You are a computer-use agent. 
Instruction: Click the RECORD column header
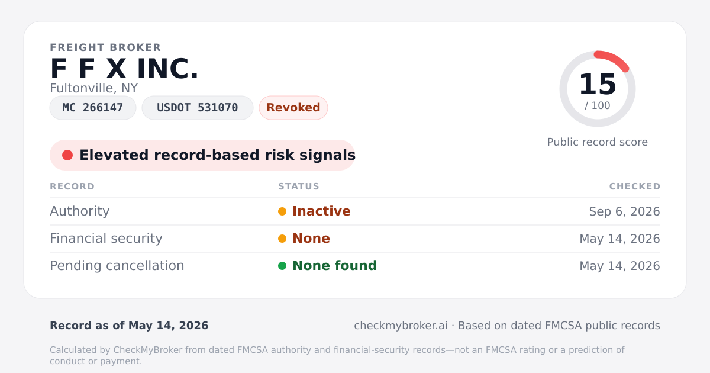[72, 186]
